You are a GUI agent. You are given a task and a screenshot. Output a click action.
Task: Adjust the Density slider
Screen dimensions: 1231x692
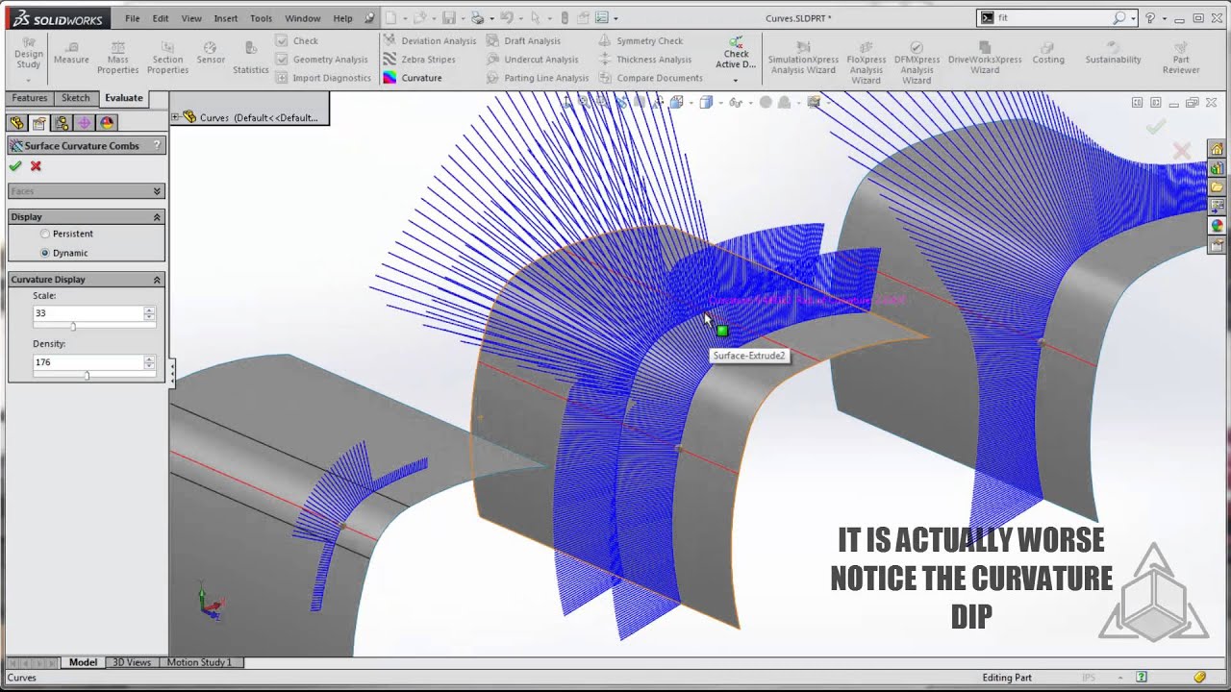coord(87,376)
